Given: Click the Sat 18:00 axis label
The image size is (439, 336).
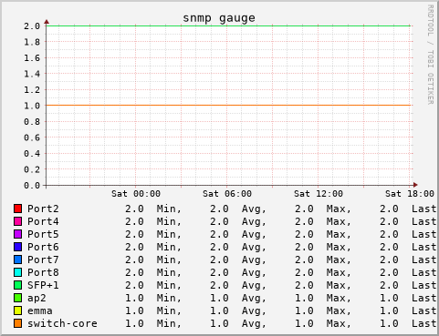Looking at the screenshot, I should (410, 194).
